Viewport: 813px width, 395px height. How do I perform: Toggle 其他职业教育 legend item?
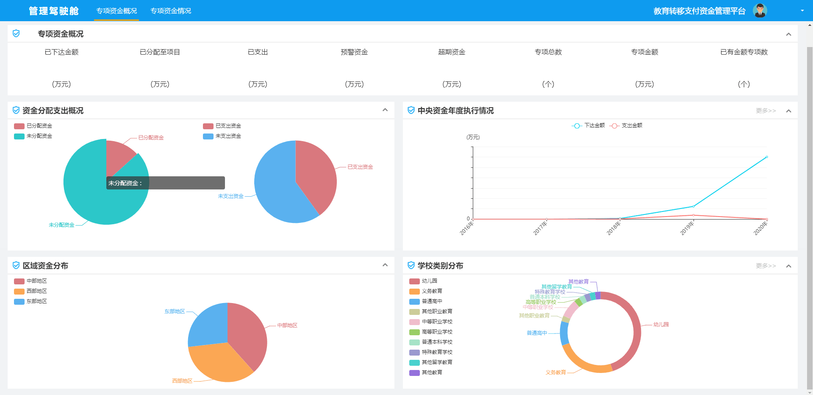[431, 312]
